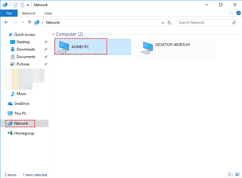Click the breadcrumb arrow before Network
Screen dimensions: 242x178
pos(42,23)
